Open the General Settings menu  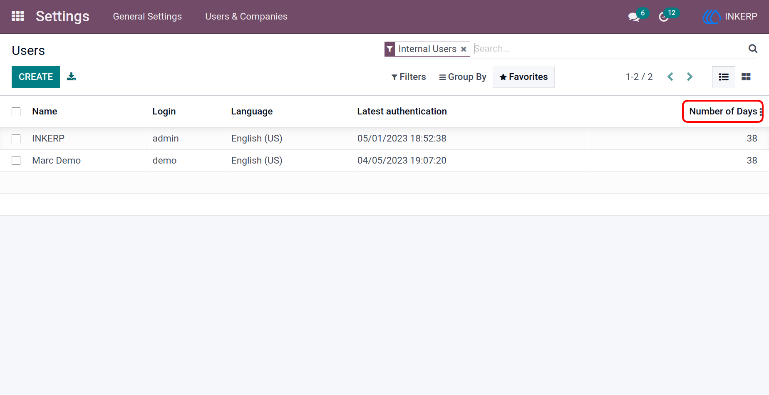(147, 17)
